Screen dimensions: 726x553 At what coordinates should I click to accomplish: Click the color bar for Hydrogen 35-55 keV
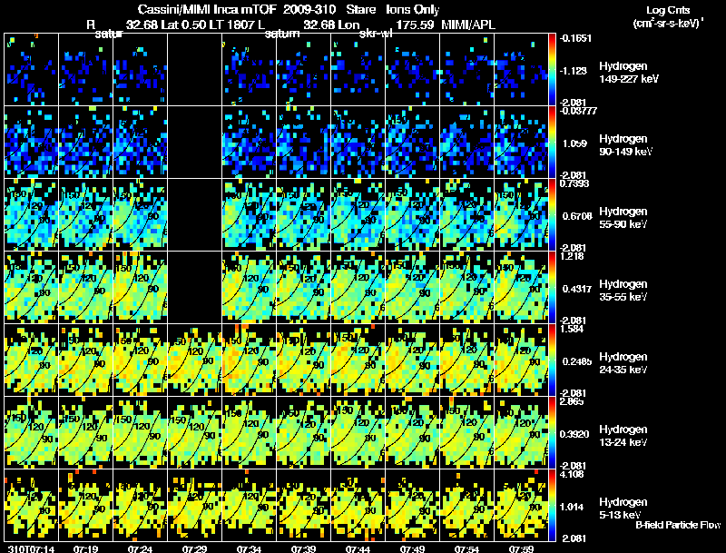point(552,288)
